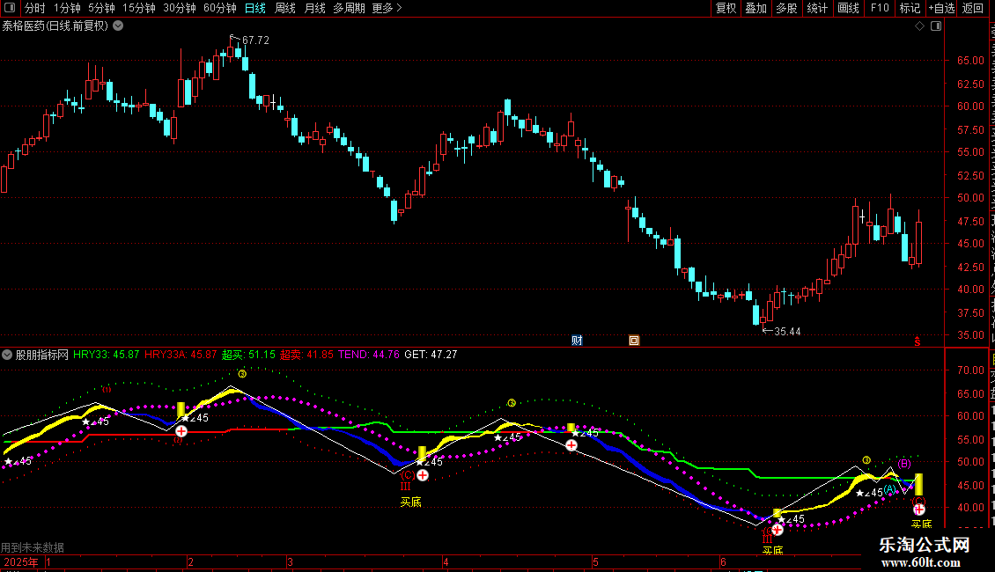Click the 返回 back button
Screen dimensions: 995x572
tap(972, 8)
